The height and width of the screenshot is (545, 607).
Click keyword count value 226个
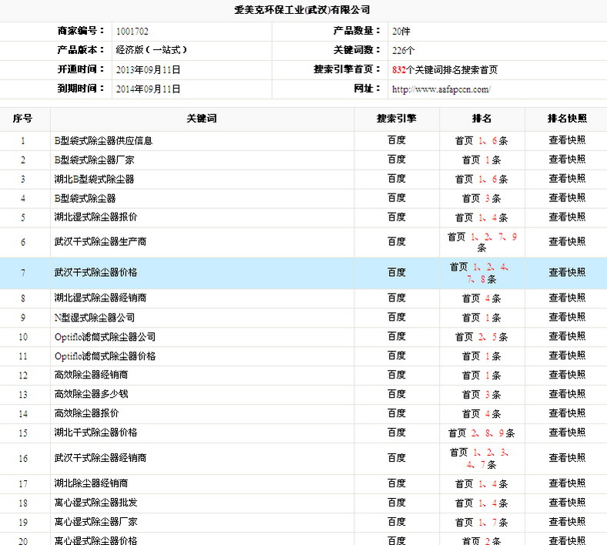[x=403, y=50]
